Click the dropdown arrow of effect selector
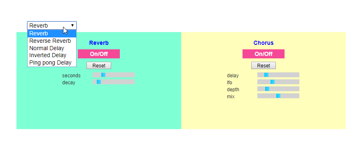The height and width of the screenshot is (148, 350). 72,25
